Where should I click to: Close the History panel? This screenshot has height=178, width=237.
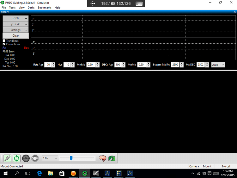pyautogui.click(x=234, y=12)
